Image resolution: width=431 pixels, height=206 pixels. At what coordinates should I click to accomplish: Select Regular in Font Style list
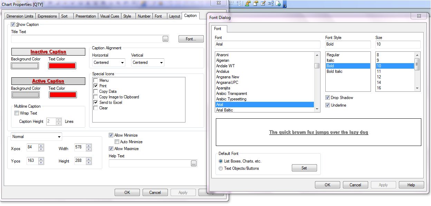tap(348, 55)
